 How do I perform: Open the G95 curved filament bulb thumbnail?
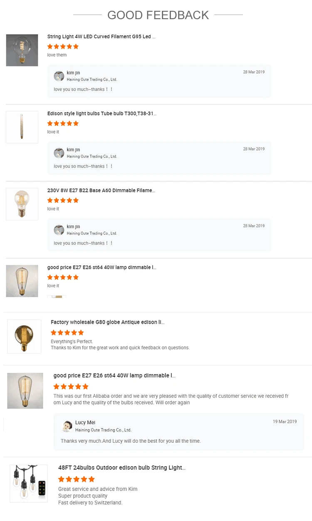click(x=22, y=50)
